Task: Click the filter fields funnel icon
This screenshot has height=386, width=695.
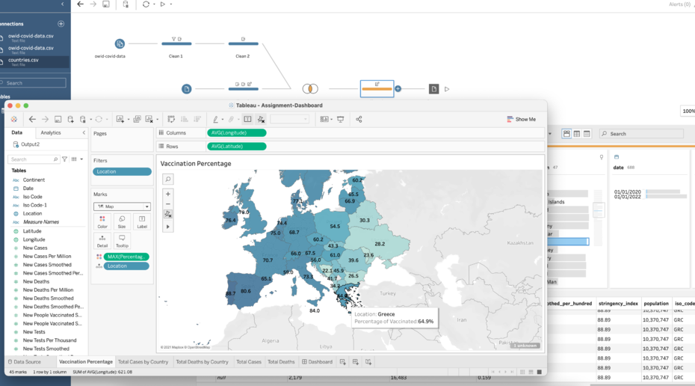Action: pos(65,159)
